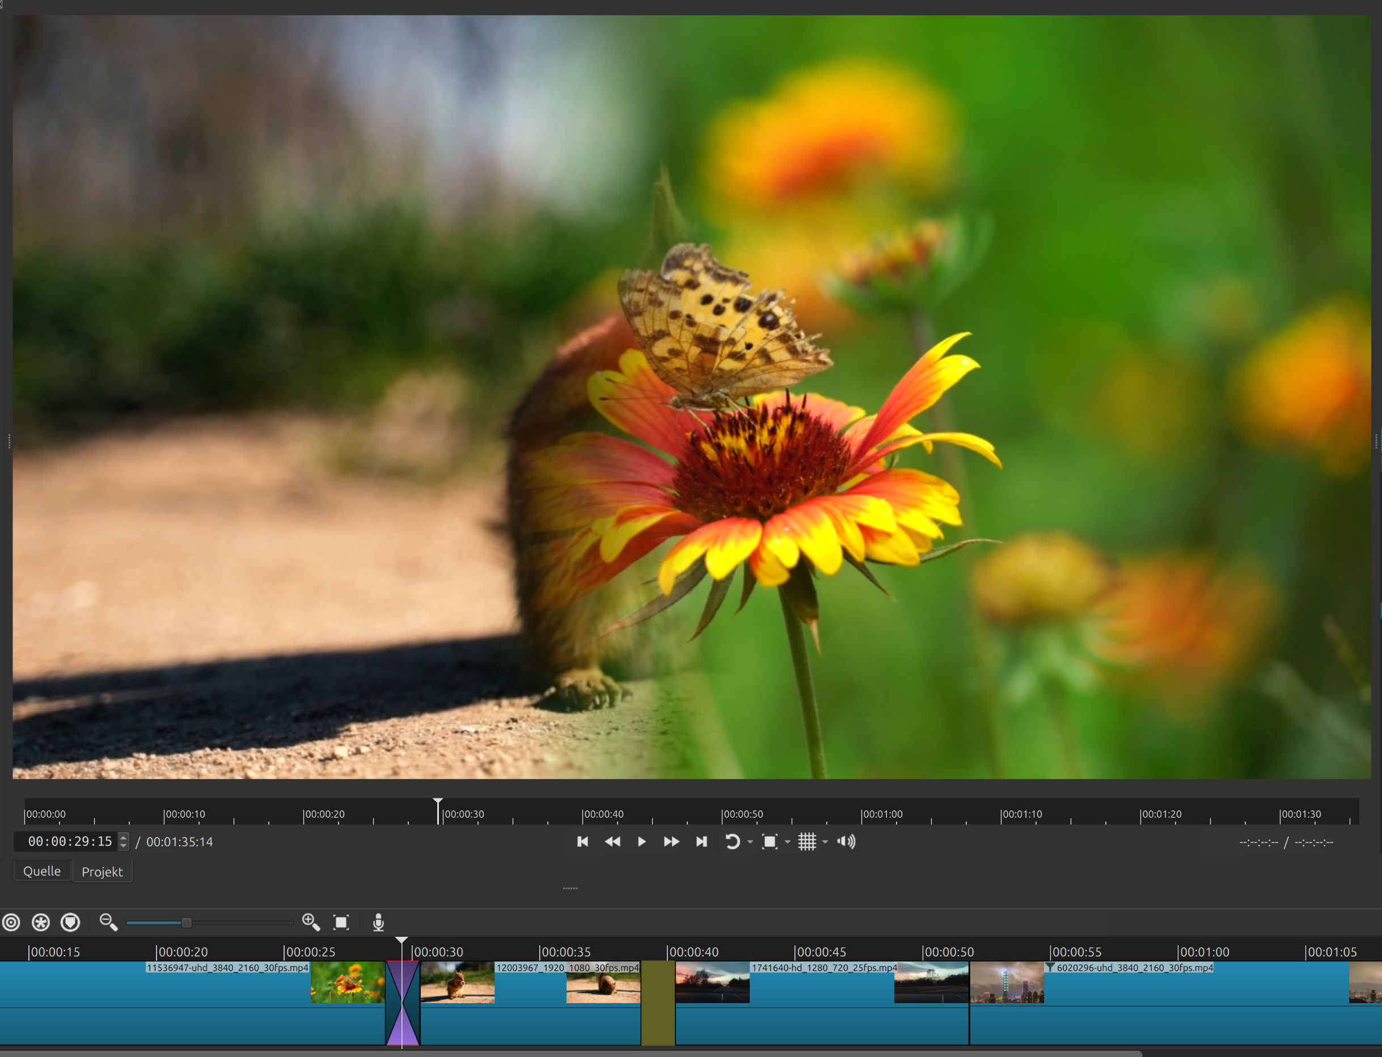Skip to the previous point
Screen dimensions: 1382x1057
coord(582,842)
